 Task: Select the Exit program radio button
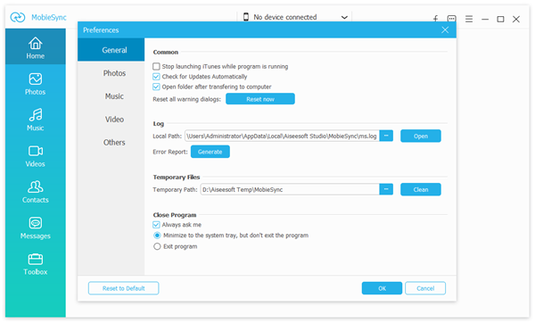pos(157,246)
